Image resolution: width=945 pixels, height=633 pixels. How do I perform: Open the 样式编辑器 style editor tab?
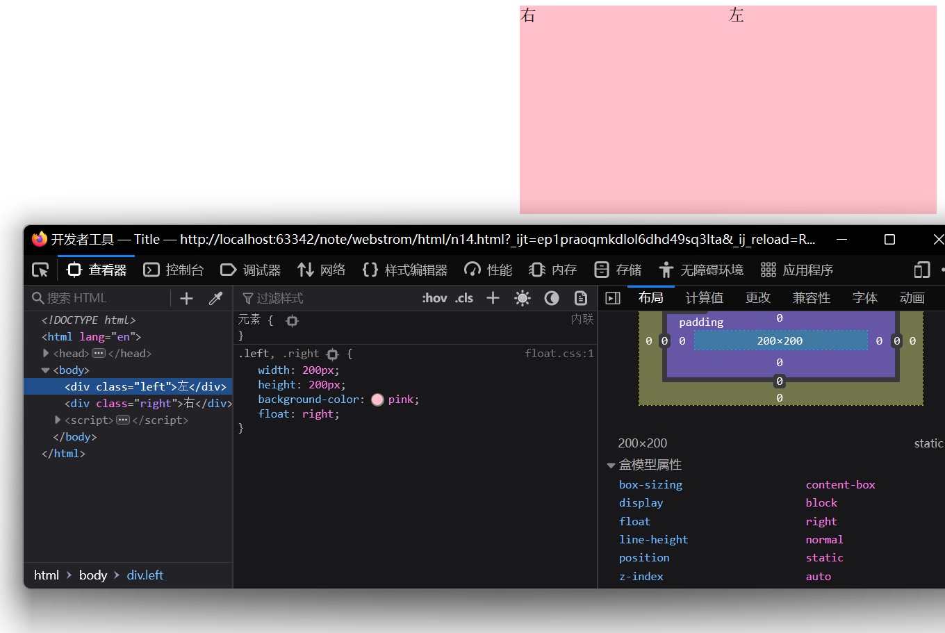[x=405, y=270]
